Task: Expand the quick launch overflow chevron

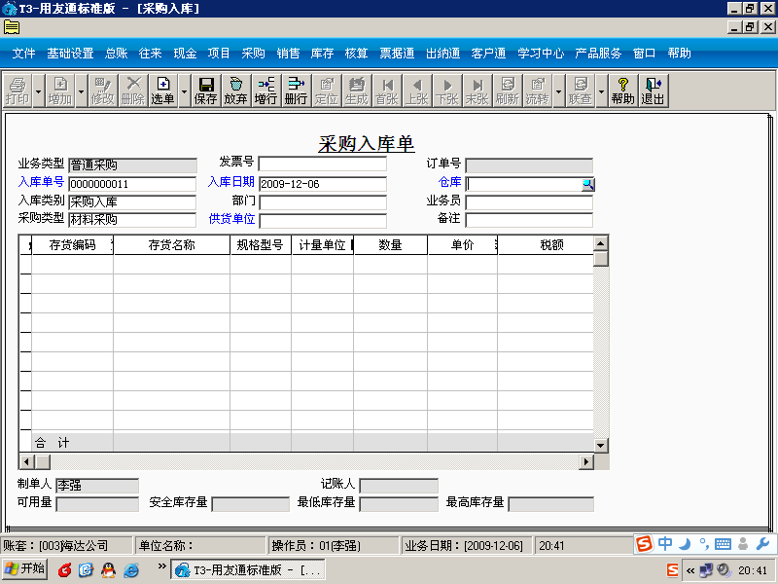Action: [x=161, y=566]
